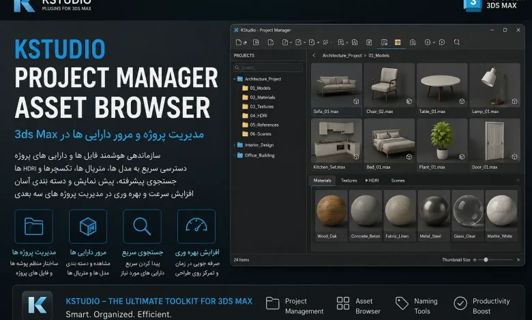Click the cube icon on the Plant_01.max thumbnail

click(462, 157)
